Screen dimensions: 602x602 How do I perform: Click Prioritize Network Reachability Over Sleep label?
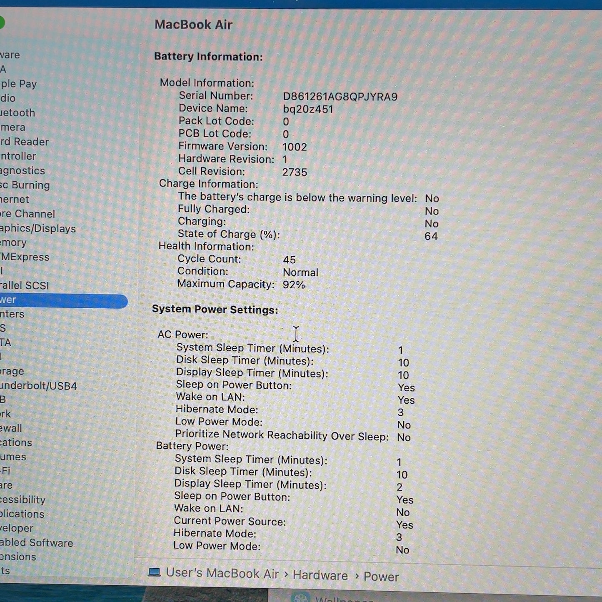[x=282, y=435]
